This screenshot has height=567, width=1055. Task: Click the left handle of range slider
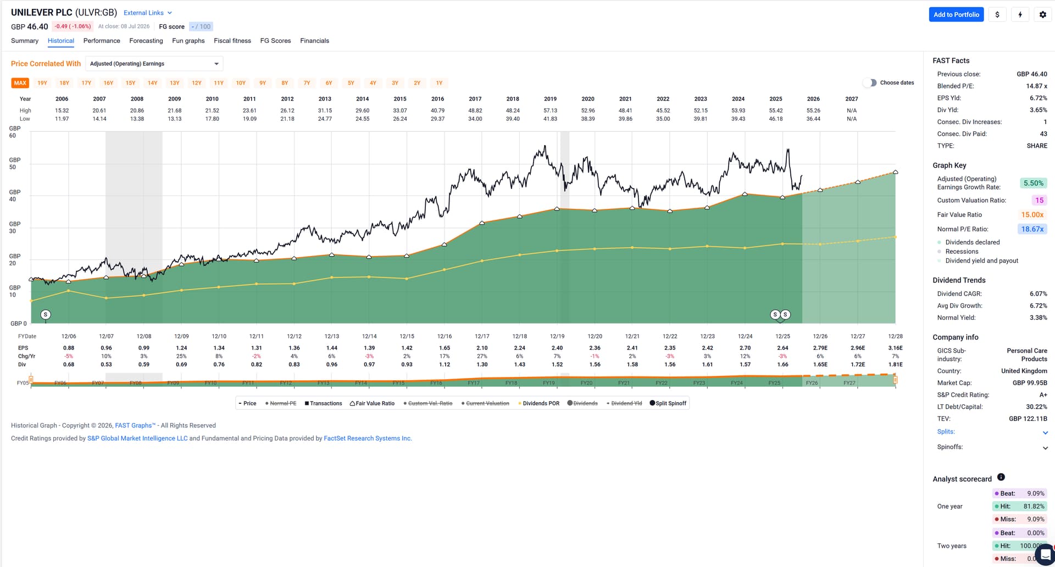point(31,380)
